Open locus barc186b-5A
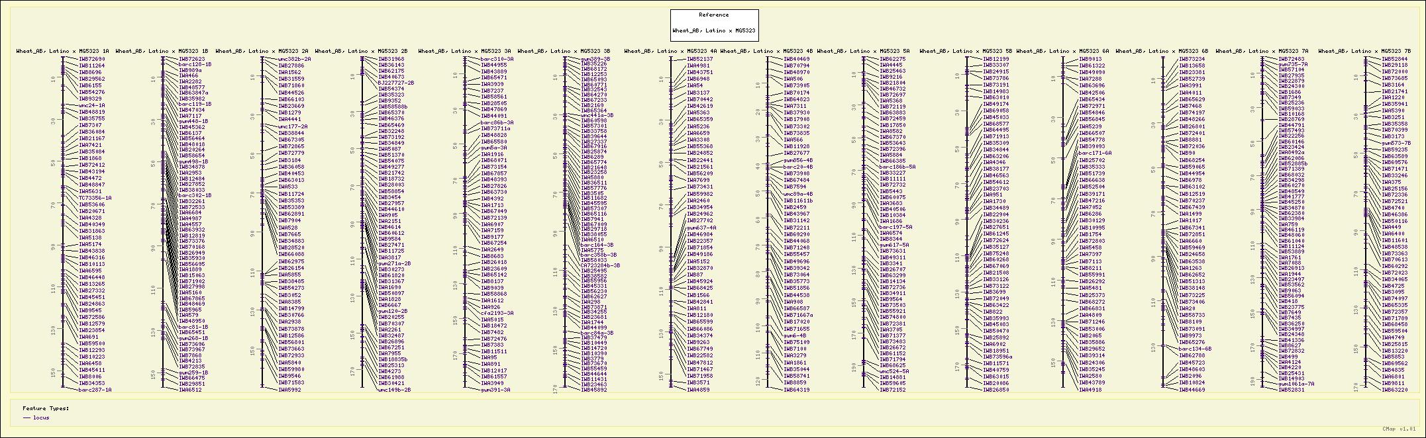Viewport: 1426px width, 438px height. 897,167
